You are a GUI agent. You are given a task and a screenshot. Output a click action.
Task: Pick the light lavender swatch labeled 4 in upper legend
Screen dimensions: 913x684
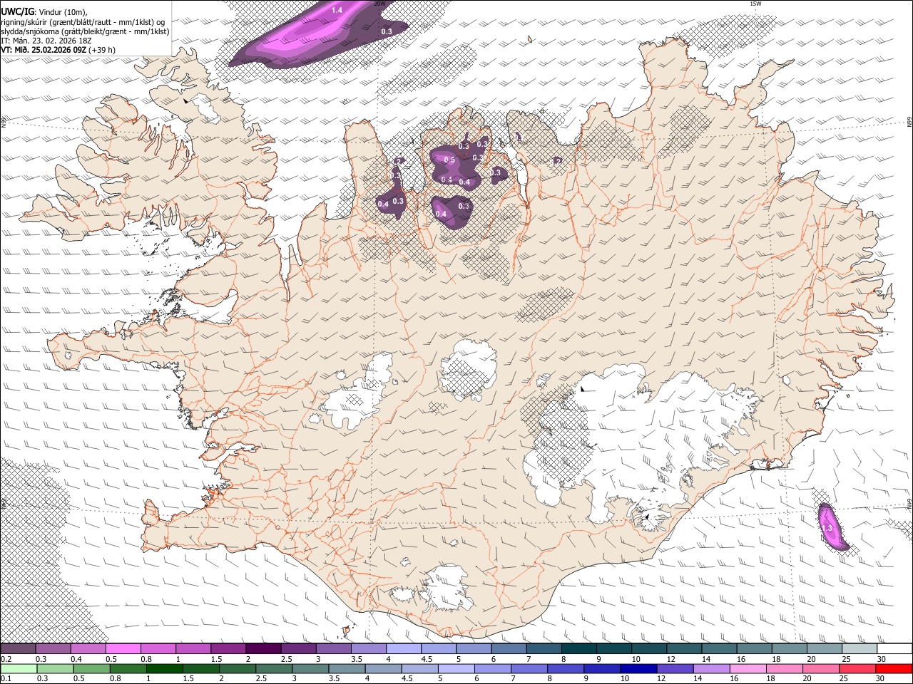(x=403, y=648)
